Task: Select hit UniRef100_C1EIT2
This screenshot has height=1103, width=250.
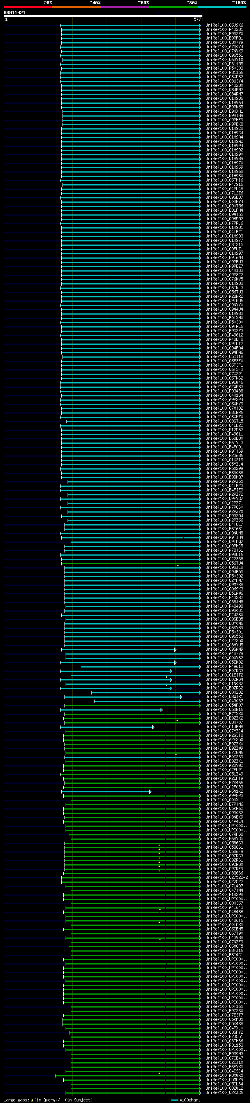Action: pyautogui.click(x=224, y=675)
